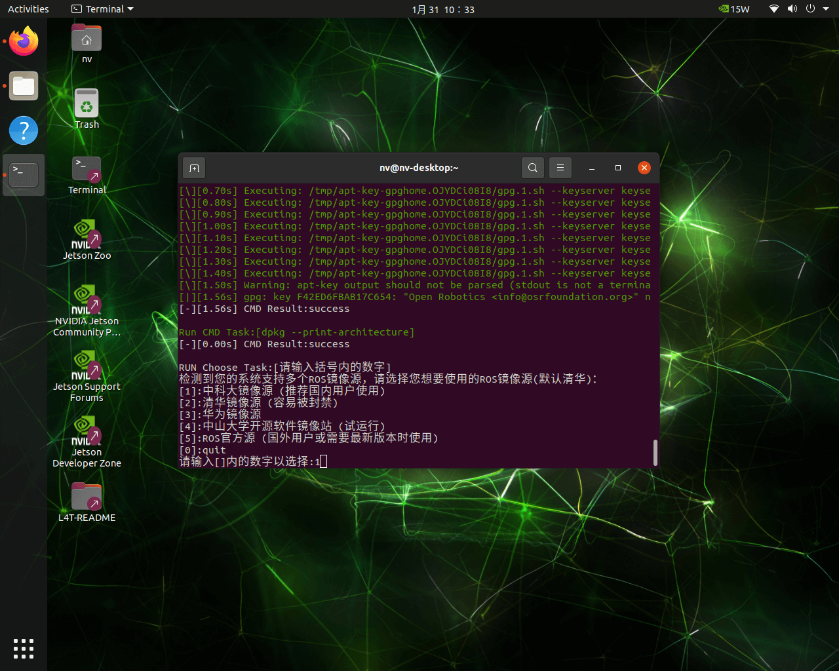Show Applications grid button
This screenshot has height=671, width=839.
coord(24,648)
